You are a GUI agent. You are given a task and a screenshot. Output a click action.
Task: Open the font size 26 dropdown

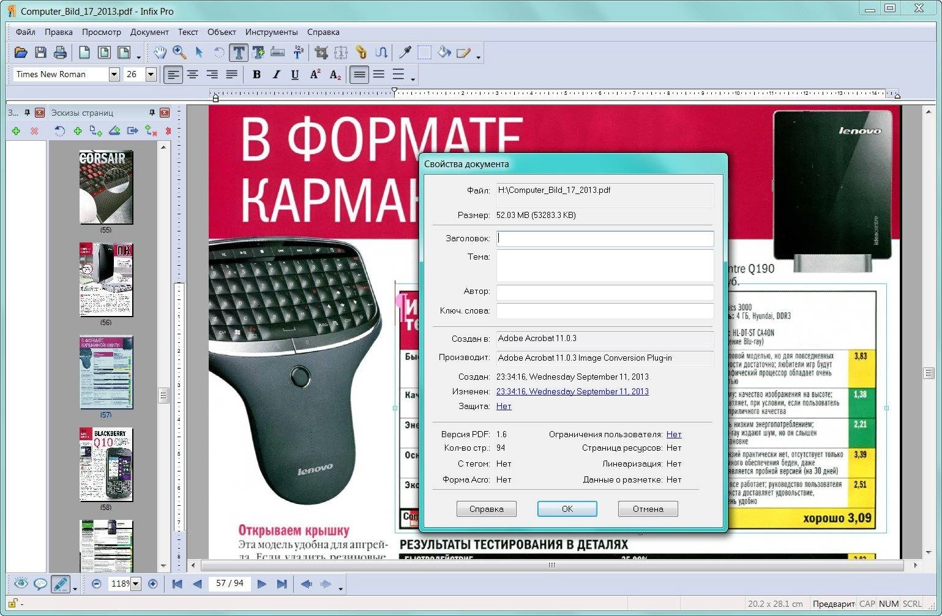click(x=151, y=74)
